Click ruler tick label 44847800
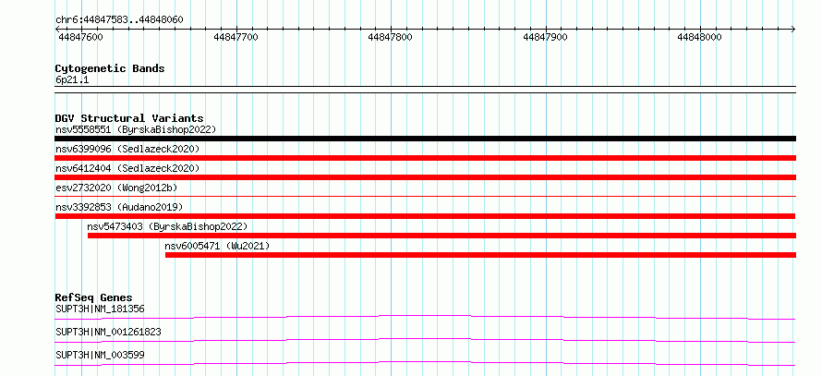822x376 pixels. point(390,37)
